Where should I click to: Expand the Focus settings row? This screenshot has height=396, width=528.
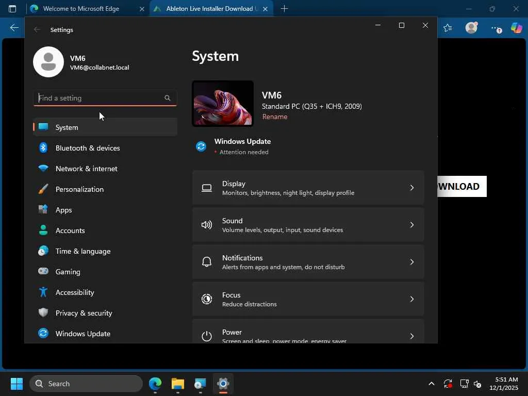pyautogui.click(x=308, y=299)
